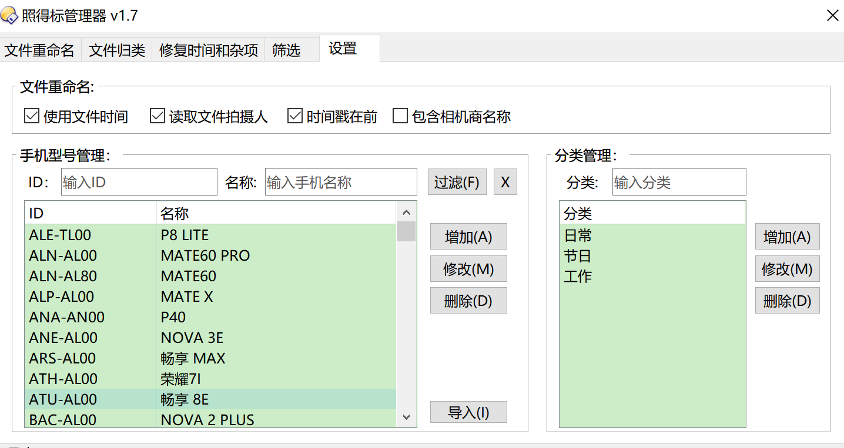The height and width of the screenshot is (448, 844).
Task: Click 增加(A) in phone model section
Action: pyautogui.click(x=468, y=237)
